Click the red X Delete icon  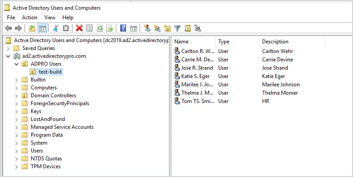pos(79,28)
